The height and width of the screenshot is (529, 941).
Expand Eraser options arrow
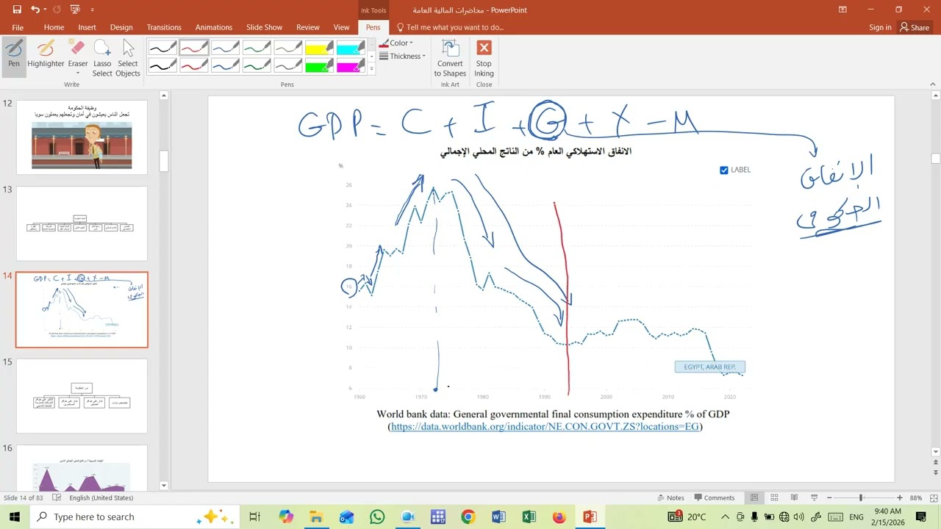(78, 73)
